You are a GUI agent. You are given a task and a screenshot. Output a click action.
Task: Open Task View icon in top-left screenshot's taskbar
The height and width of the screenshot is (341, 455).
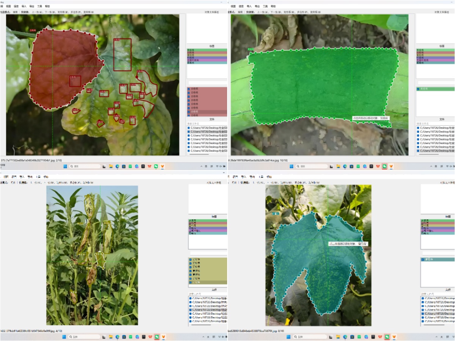[x=104, y=166]
